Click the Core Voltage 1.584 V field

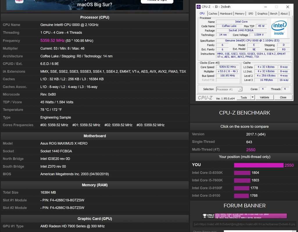click(259, 35)
